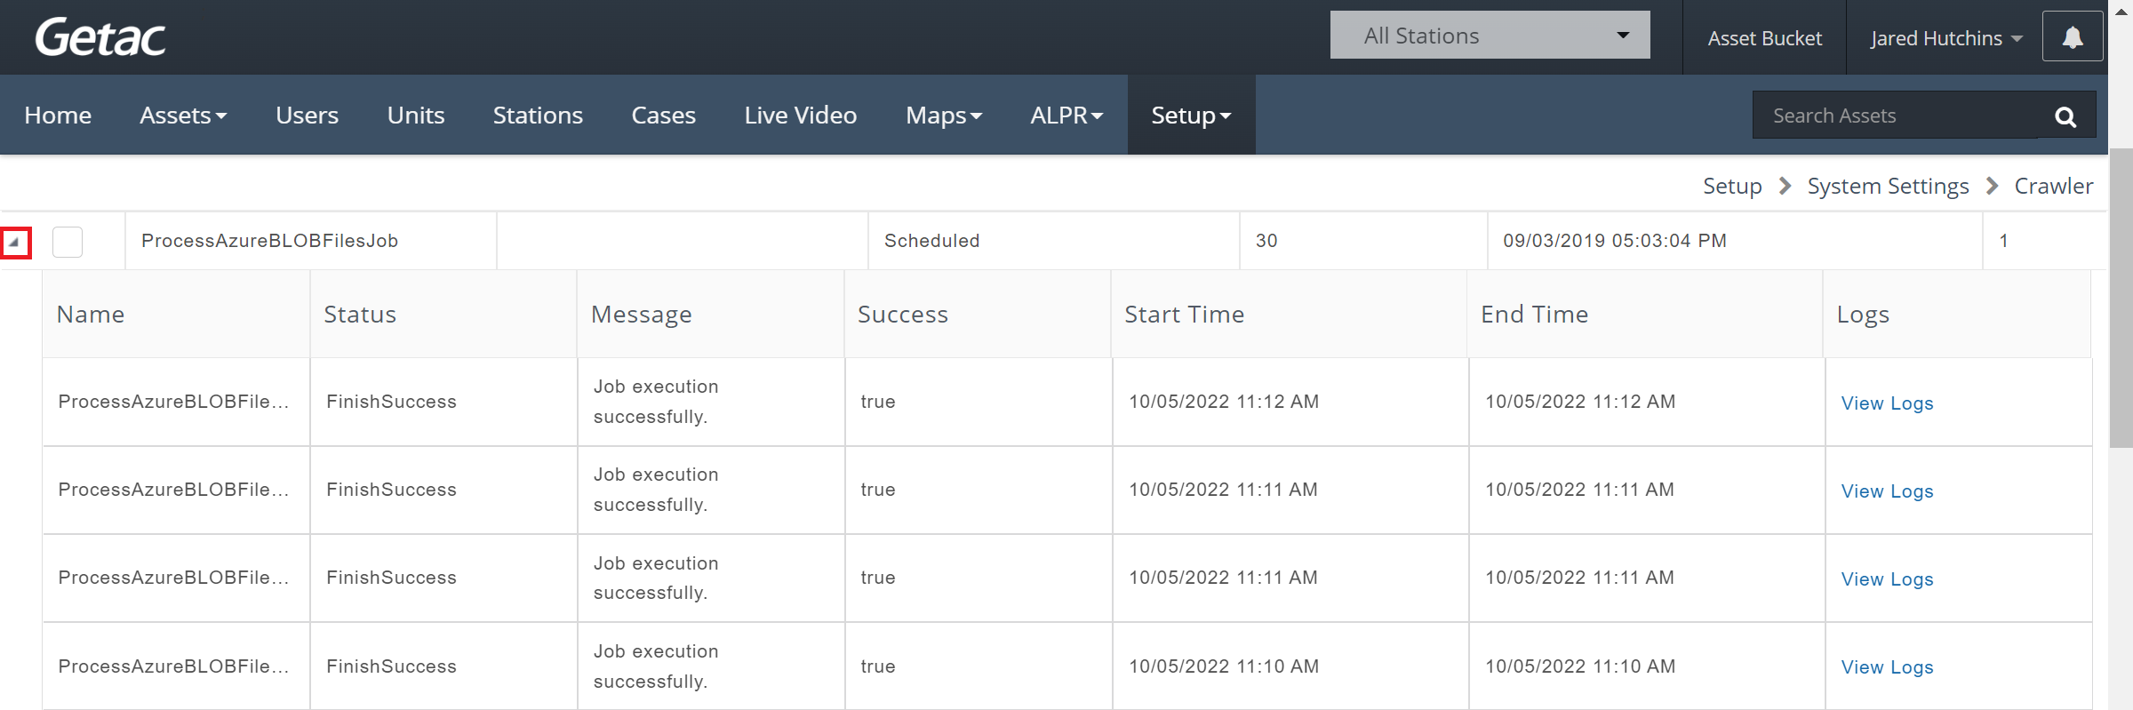Click the start time 10/05/2022 11:12 AM
The image size is (2133, 710).
1223,402
